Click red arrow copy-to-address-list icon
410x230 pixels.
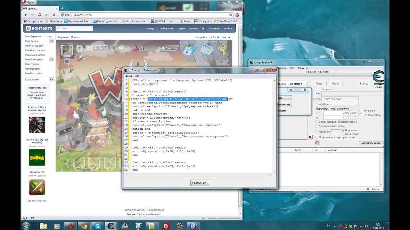tap(310, 137)
